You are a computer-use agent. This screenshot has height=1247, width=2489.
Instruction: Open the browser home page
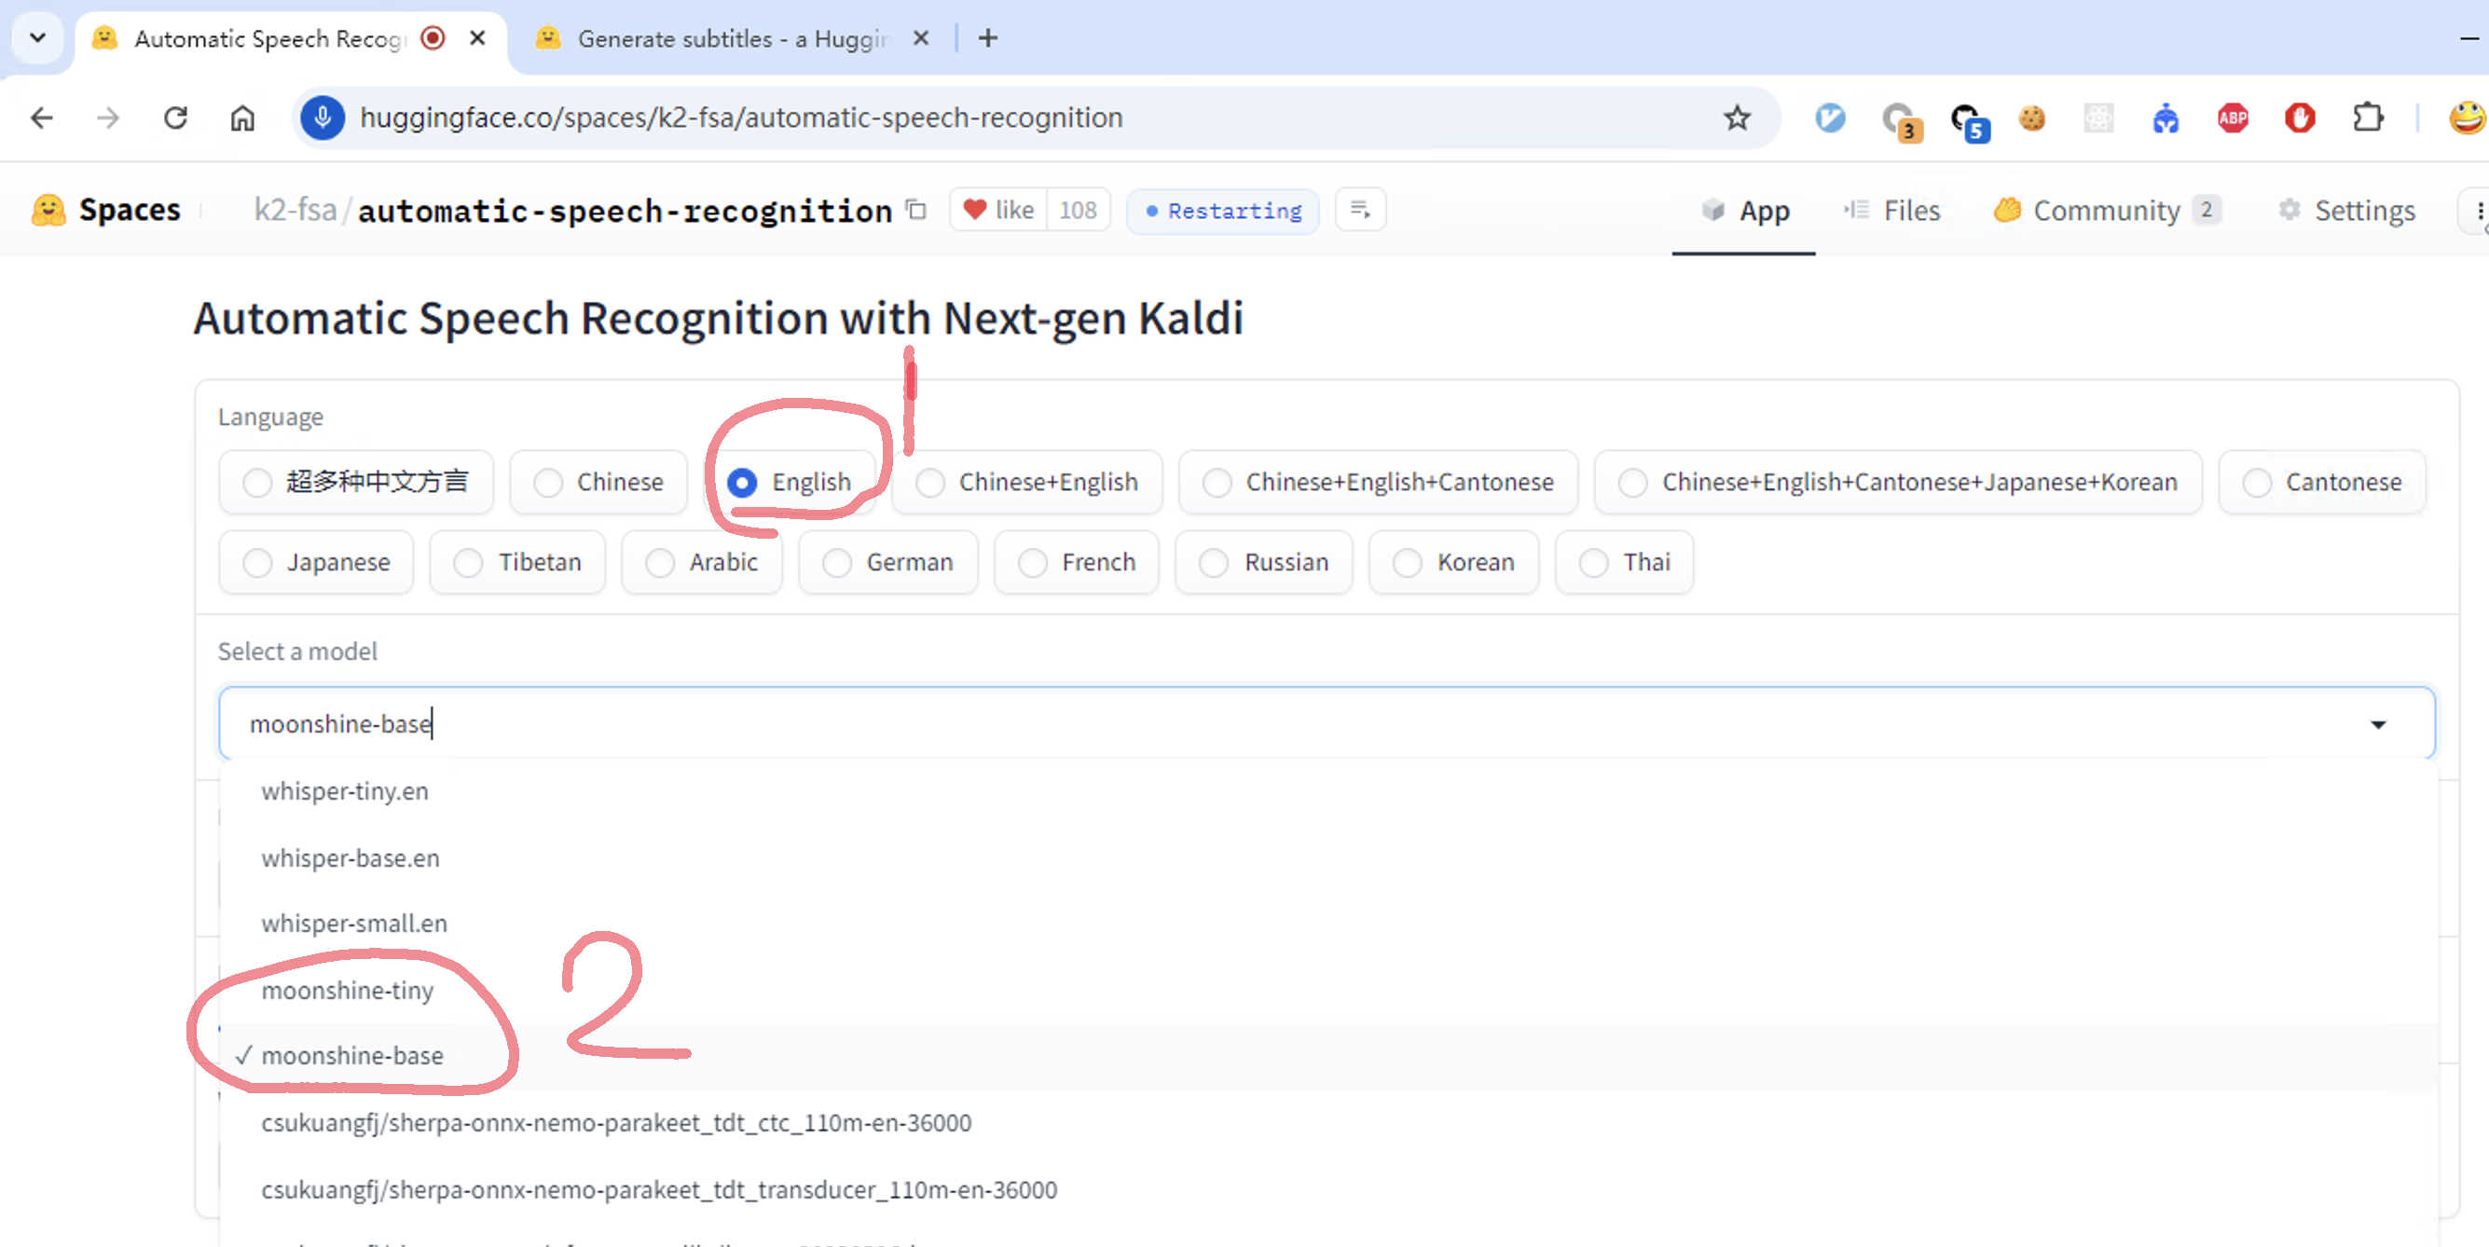tap(241, 117)
